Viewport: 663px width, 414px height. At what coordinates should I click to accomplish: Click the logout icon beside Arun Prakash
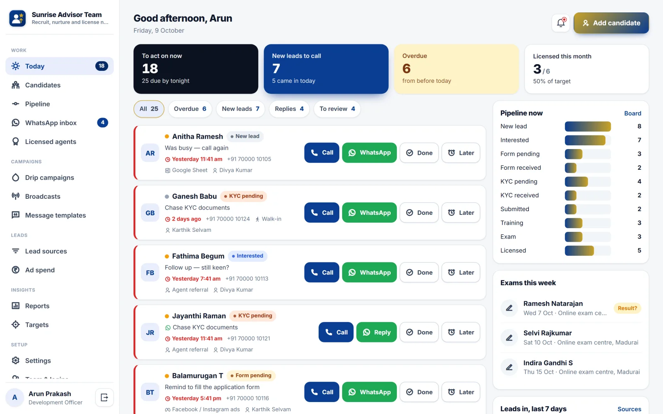104,397
